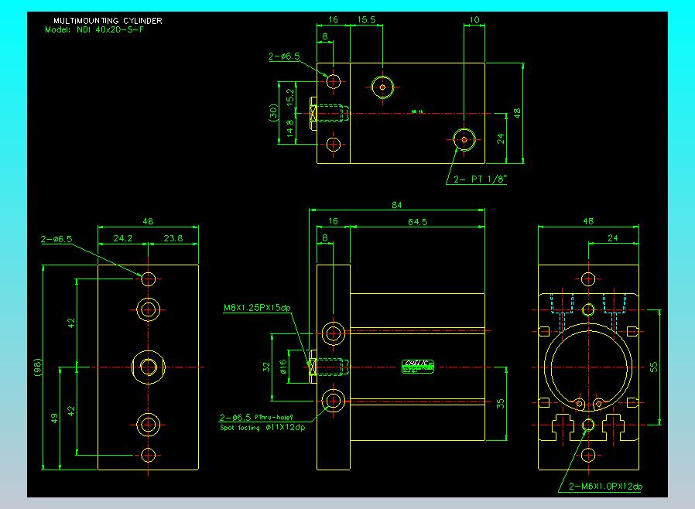Viewport: 695px width, 509px height.
Task: Select the 10 dimension above top view
Action: (x=474, y=20)
